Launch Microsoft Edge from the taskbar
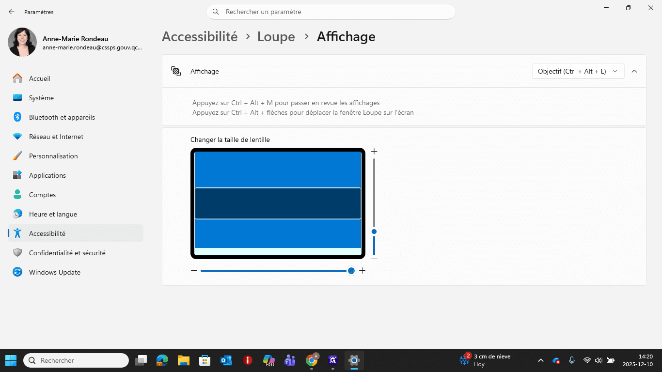 click(x=162, y=360)
